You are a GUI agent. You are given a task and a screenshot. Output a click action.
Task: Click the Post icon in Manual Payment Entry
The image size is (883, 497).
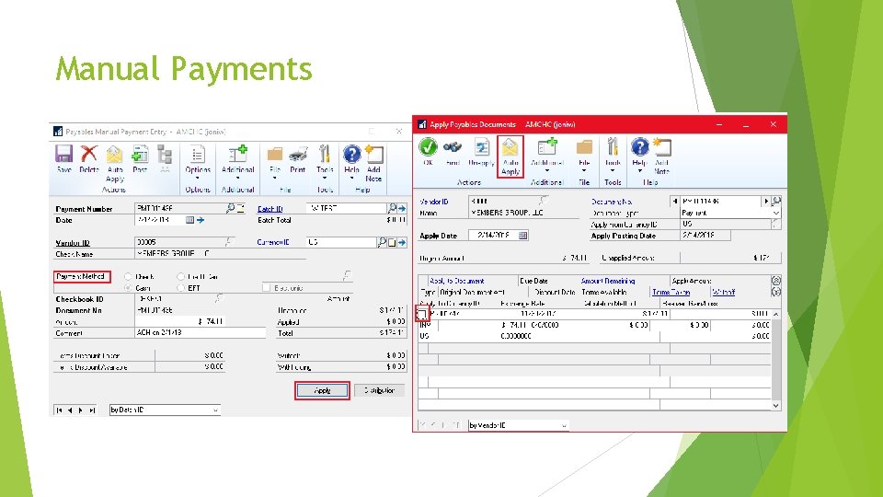(140, 159)
